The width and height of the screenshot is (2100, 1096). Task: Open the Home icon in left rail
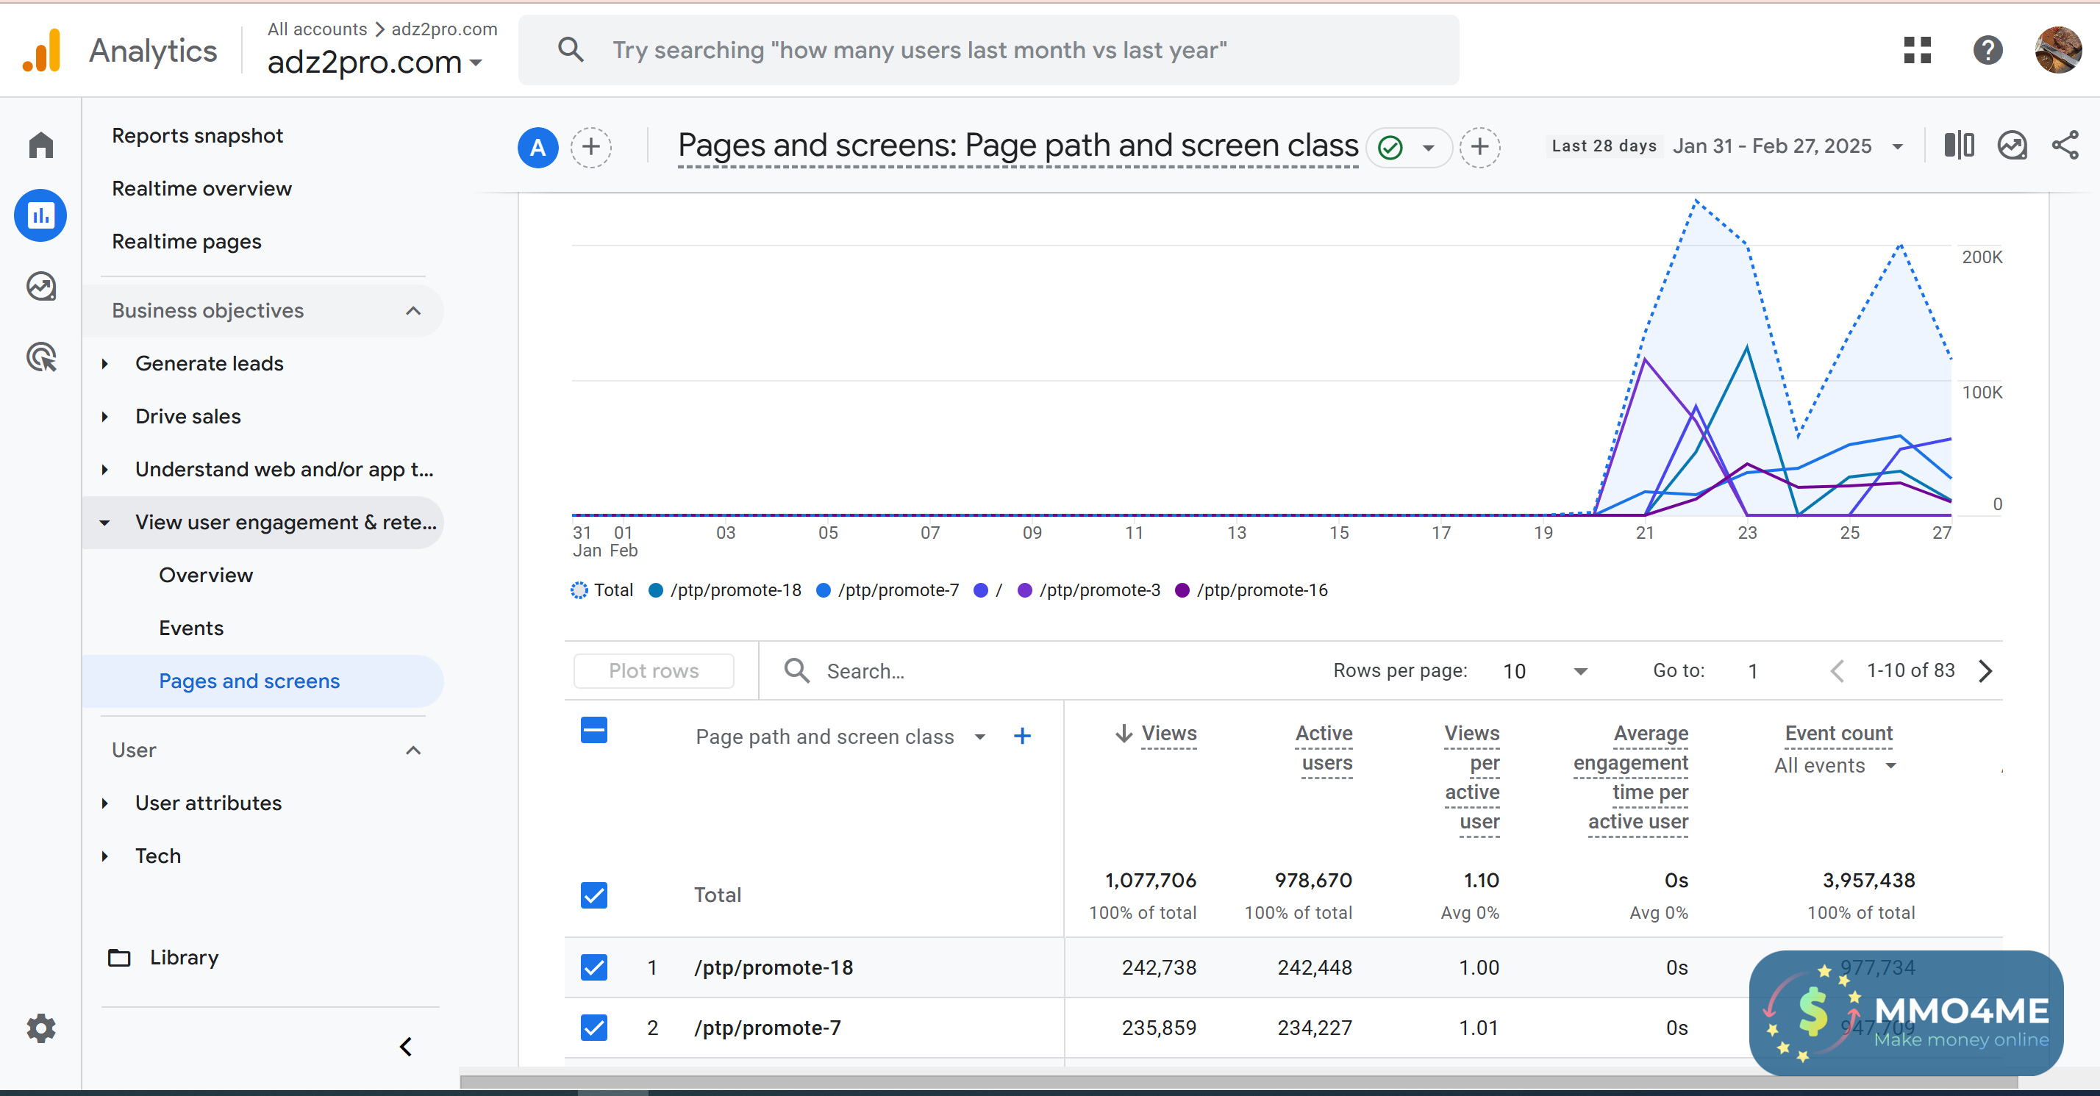(40, 145)
